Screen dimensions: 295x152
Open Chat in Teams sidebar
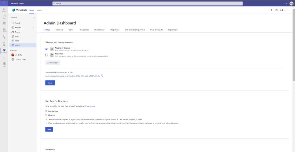pos(4,16)
